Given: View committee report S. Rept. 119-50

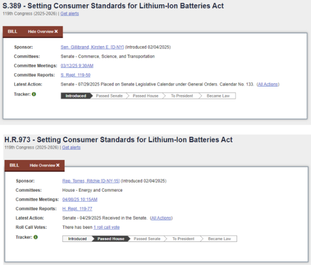Looking at the screenshot, I should tap(76, 75).
